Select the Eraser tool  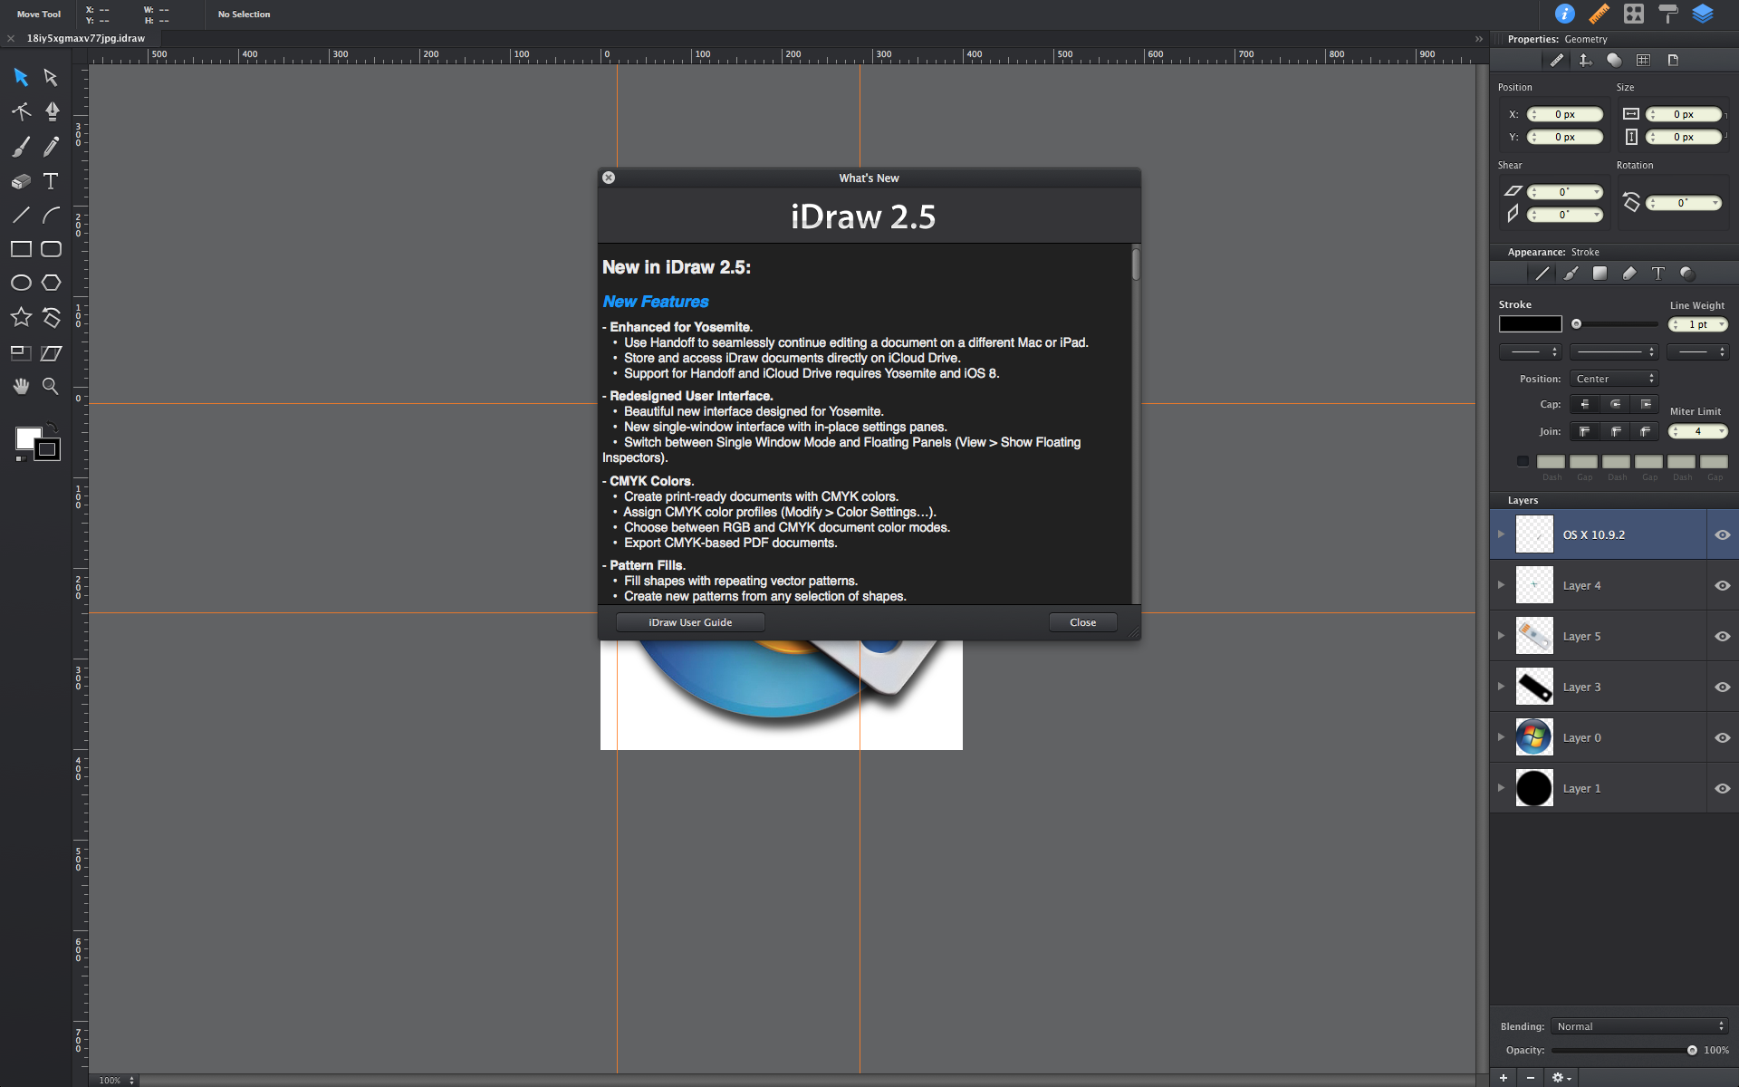click(x=21, y=181)
